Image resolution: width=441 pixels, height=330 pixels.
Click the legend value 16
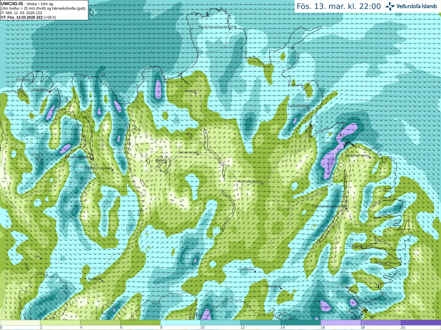[x=322, y=328]
